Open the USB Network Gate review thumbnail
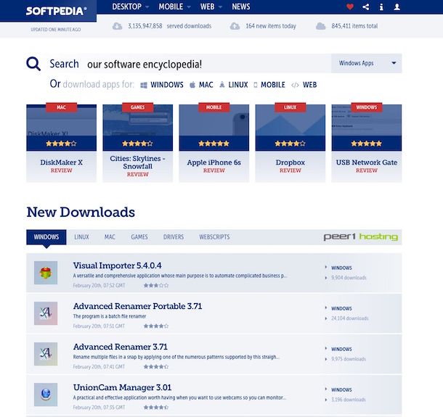 coord(367,128)
